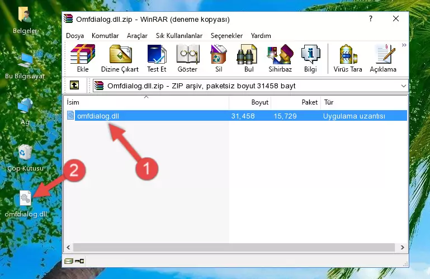Click the password key status icon

pos(79,261)
